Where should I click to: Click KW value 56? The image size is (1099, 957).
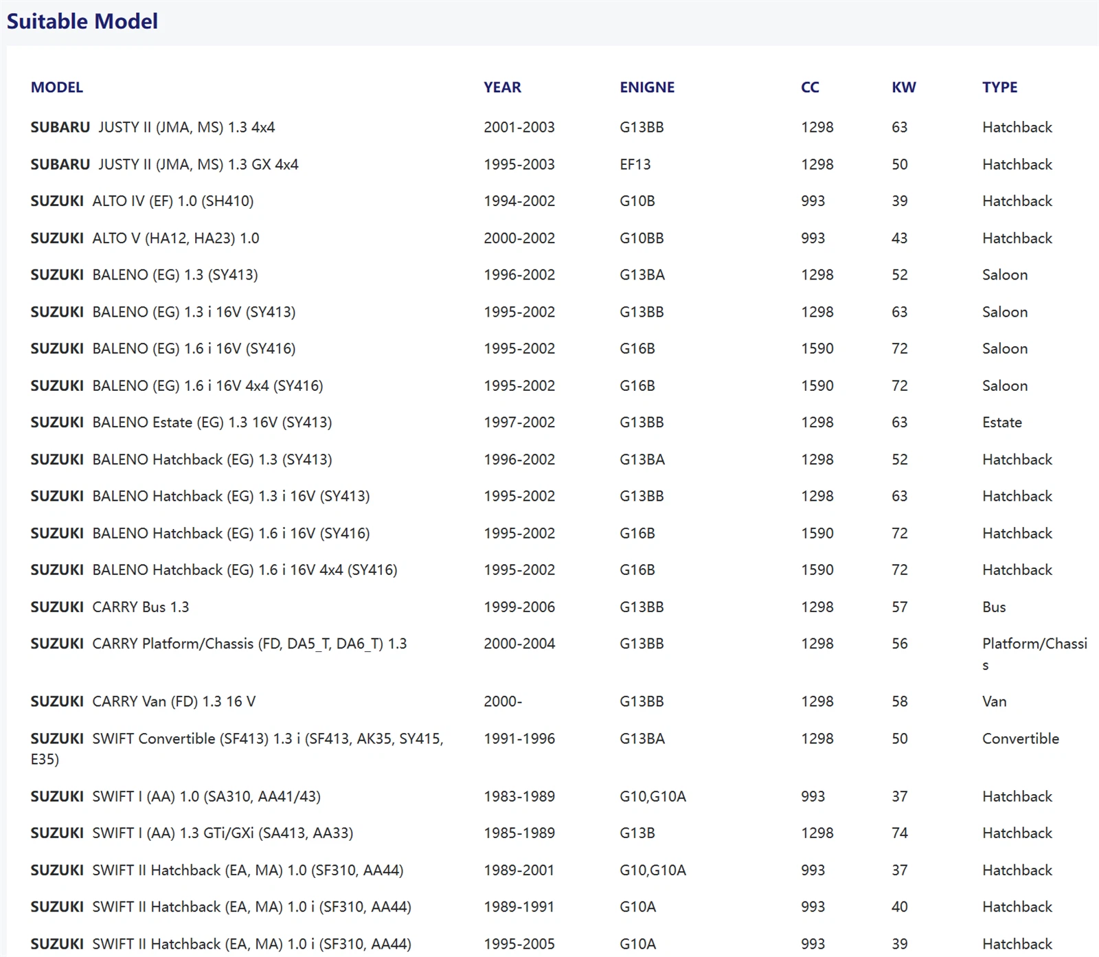pyautogui.click(x=899, y=644)
